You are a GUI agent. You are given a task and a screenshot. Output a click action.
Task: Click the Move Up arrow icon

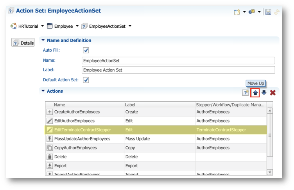(x=255, y=93)
